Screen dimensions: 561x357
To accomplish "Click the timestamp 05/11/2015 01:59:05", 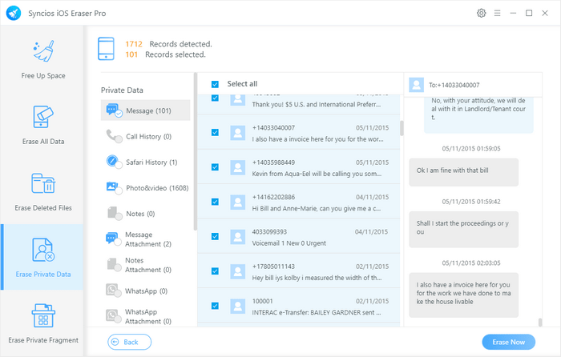I will (x=471, y=149).
